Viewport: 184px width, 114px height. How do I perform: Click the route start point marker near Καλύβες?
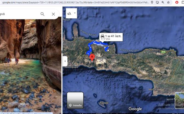[108, 50]
